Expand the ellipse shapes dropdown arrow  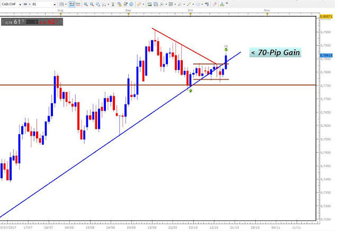[x=202, y=4]
